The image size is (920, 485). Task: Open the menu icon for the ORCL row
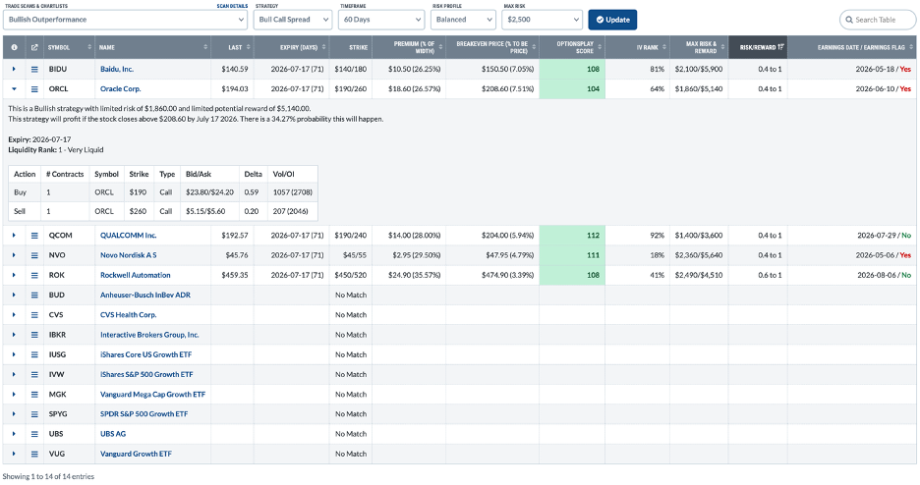[34, 89]
